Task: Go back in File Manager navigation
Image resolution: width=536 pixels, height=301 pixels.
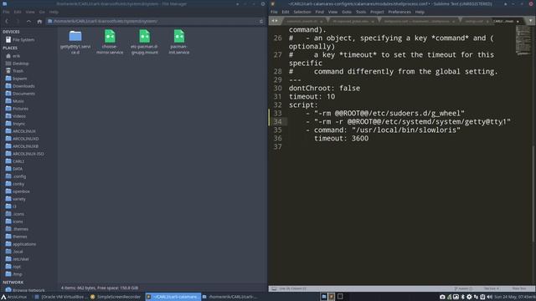Action: pos(7,21)
